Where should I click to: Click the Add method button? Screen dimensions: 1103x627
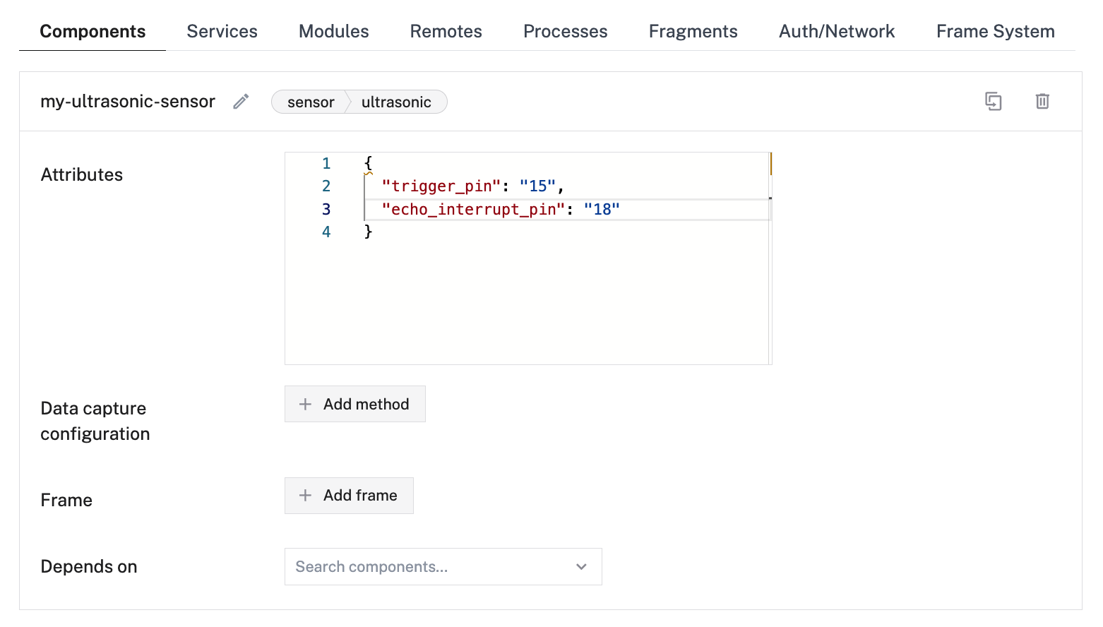coord(354,404)
